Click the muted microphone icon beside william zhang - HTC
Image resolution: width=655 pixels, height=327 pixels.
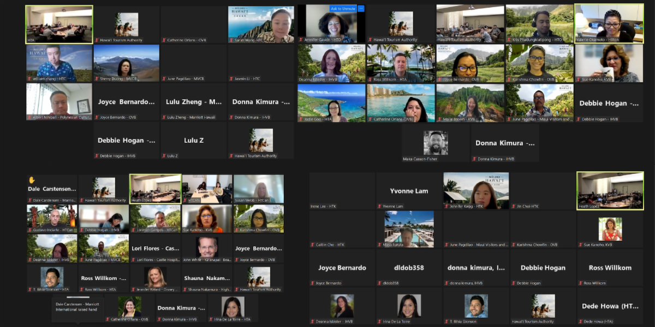point(29,79)
